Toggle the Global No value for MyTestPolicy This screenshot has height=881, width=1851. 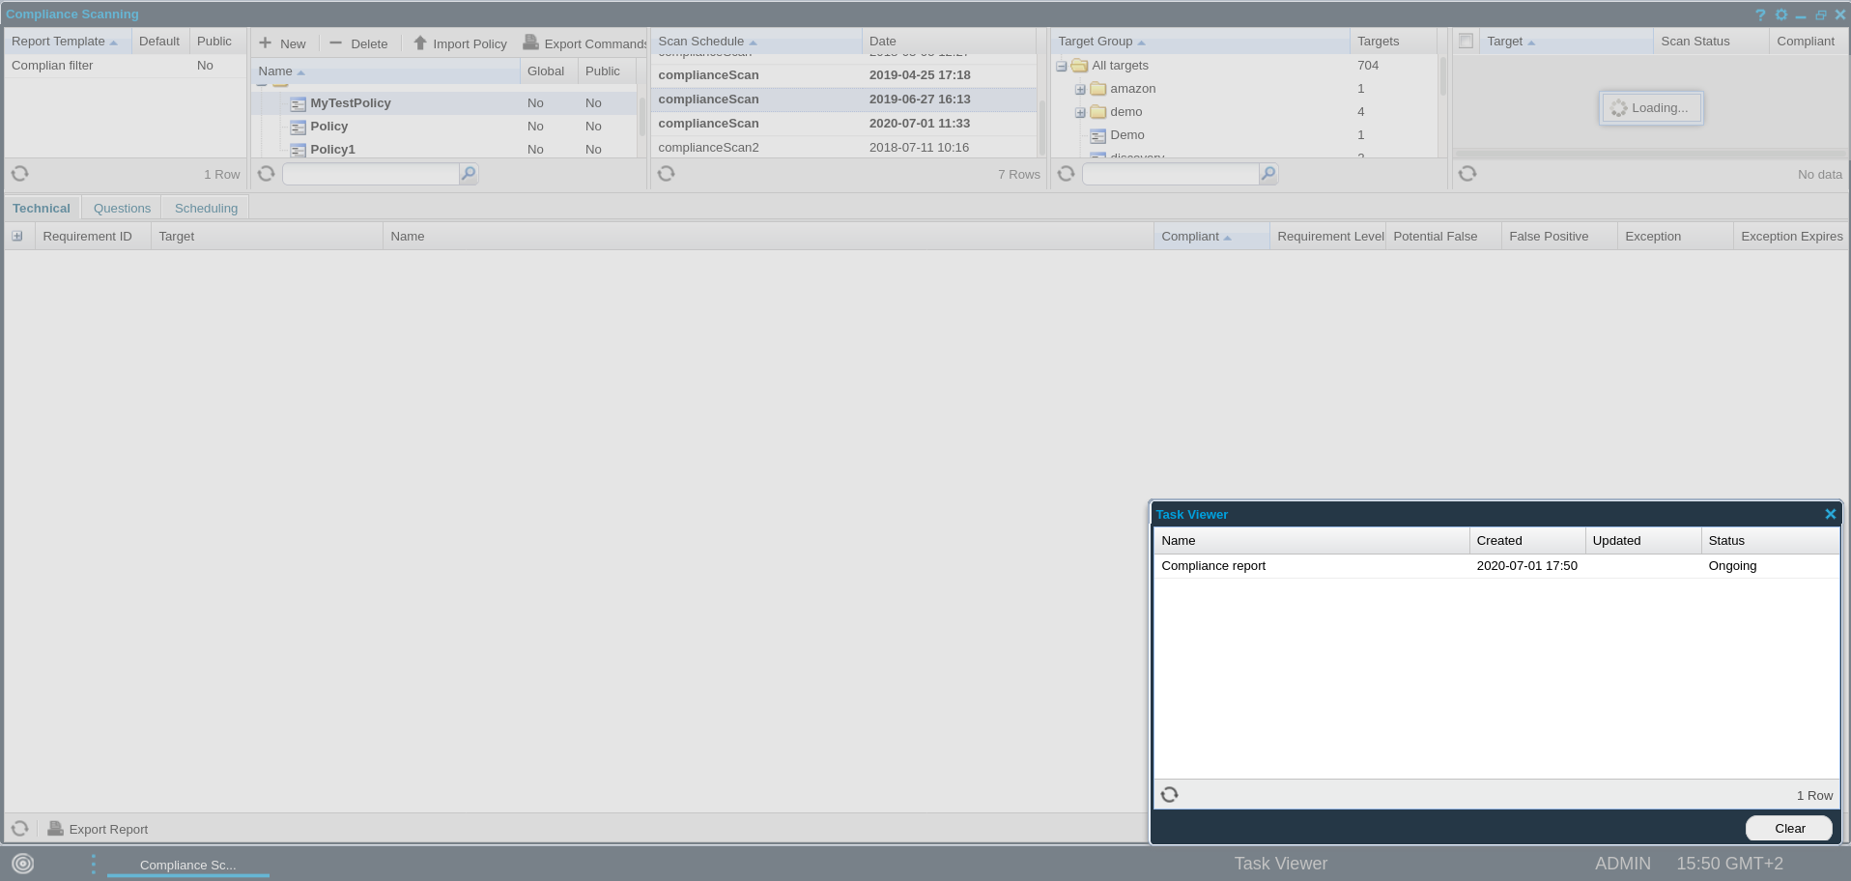tap(535, 102)
